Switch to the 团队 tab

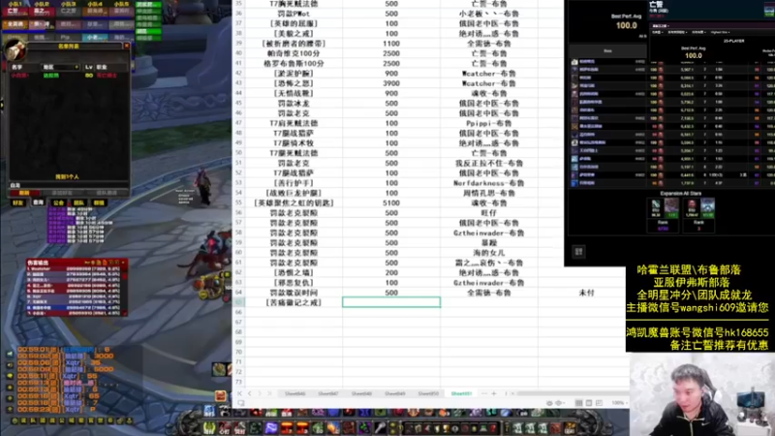tap(78, 202)
